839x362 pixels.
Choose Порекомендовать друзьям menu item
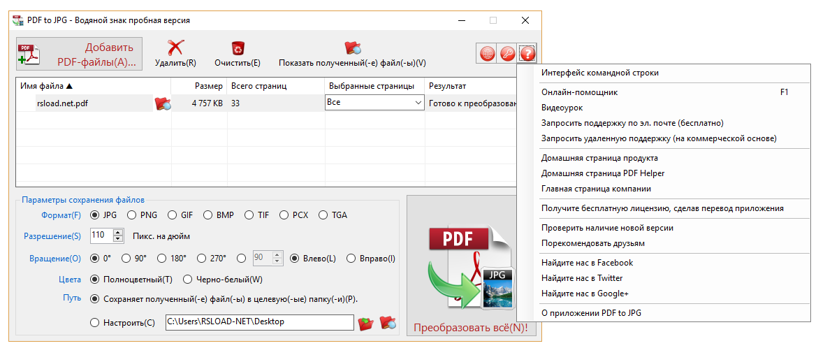[664, 243]
